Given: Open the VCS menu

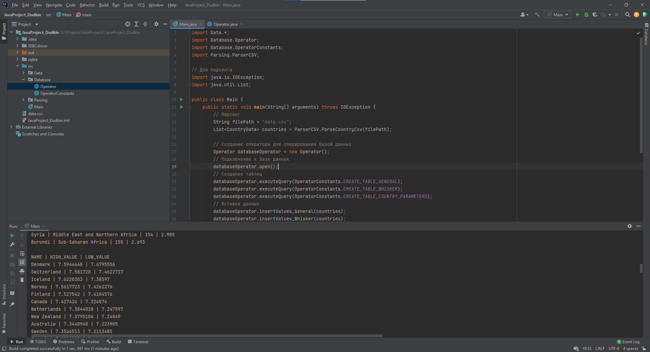Looking at the screenshot, I should coord(141,5).
